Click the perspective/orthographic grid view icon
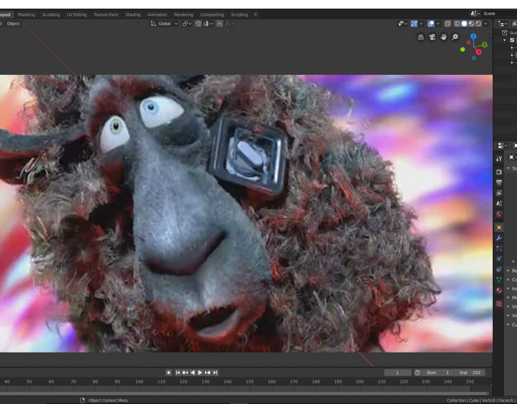This screenshot has height=404, width=517. click(x=421, y=37)
